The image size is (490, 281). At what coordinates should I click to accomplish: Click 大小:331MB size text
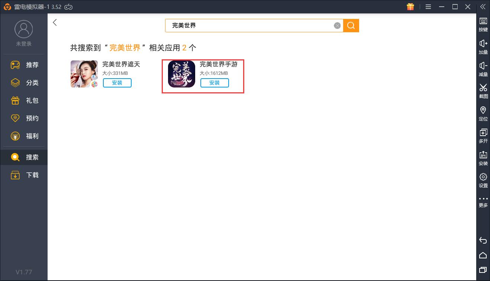tap(115, 73)
